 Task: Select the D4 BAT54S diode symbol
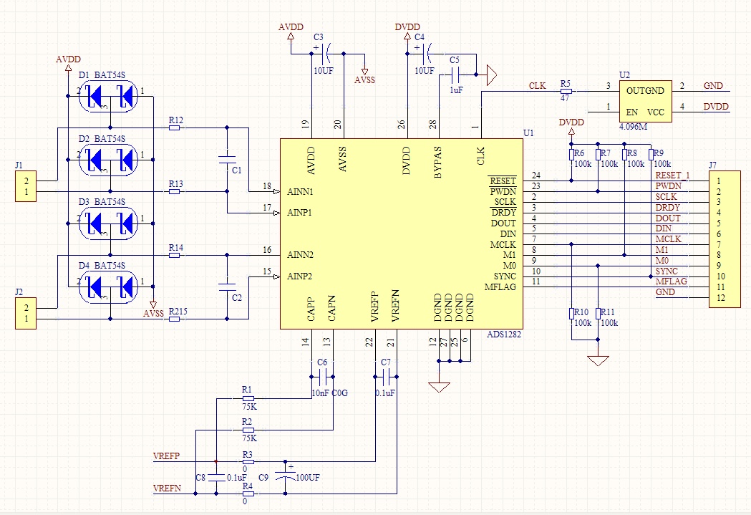pos(108,287)
